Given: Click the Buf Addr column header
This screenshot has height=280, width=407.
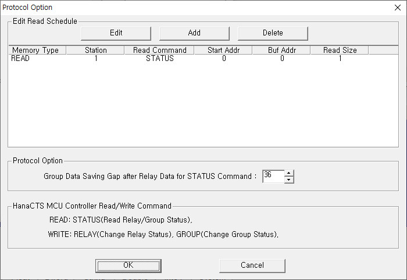Looking at the screenshot, I should point(281,50).
